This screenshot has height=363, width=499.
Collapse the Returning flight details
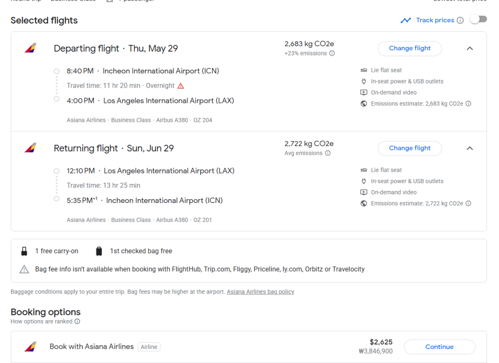470,149
